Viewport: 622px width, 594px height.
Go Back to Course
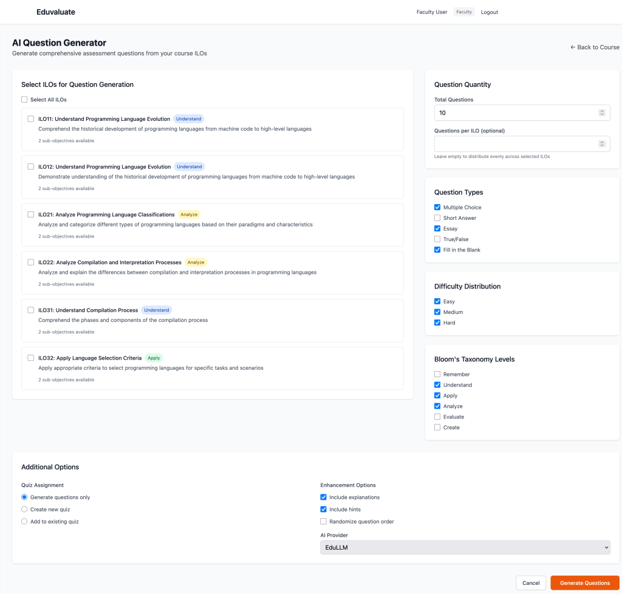[x=595, y=47]
